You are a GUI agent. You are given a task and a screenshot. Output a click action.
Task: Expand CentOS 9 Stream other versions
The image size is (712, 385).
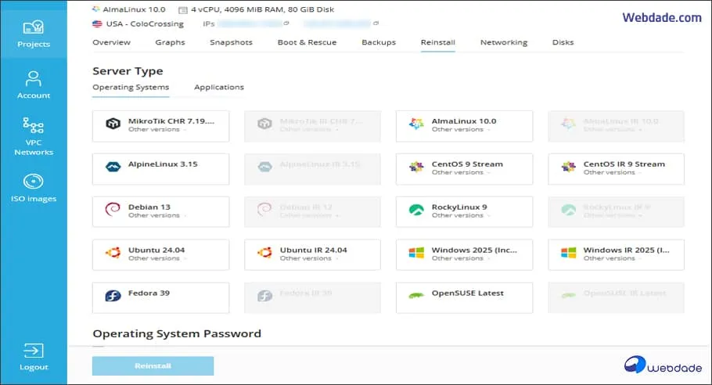click(x=460, y=172)
